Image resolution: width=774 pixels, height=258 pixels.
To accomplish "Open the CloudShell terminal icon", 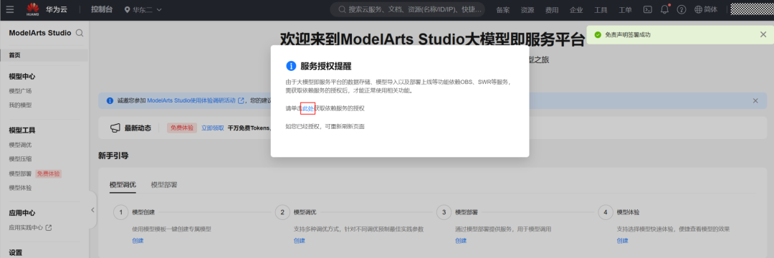I will tap(649, 9).
